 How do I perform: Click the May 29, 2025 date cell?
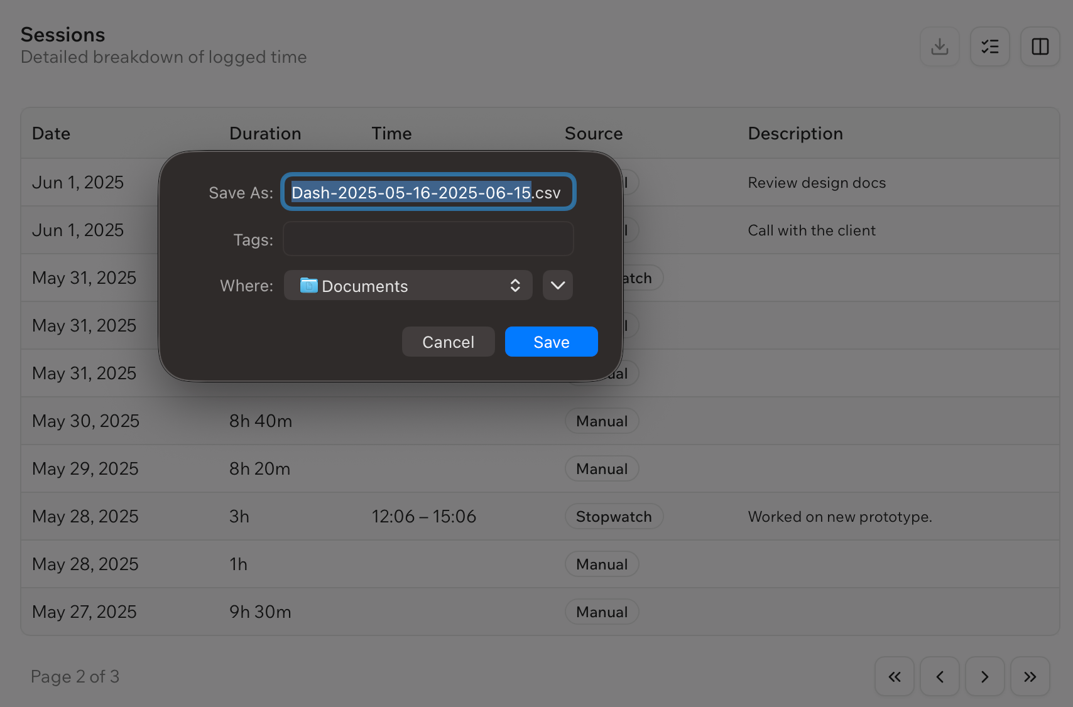85,469
